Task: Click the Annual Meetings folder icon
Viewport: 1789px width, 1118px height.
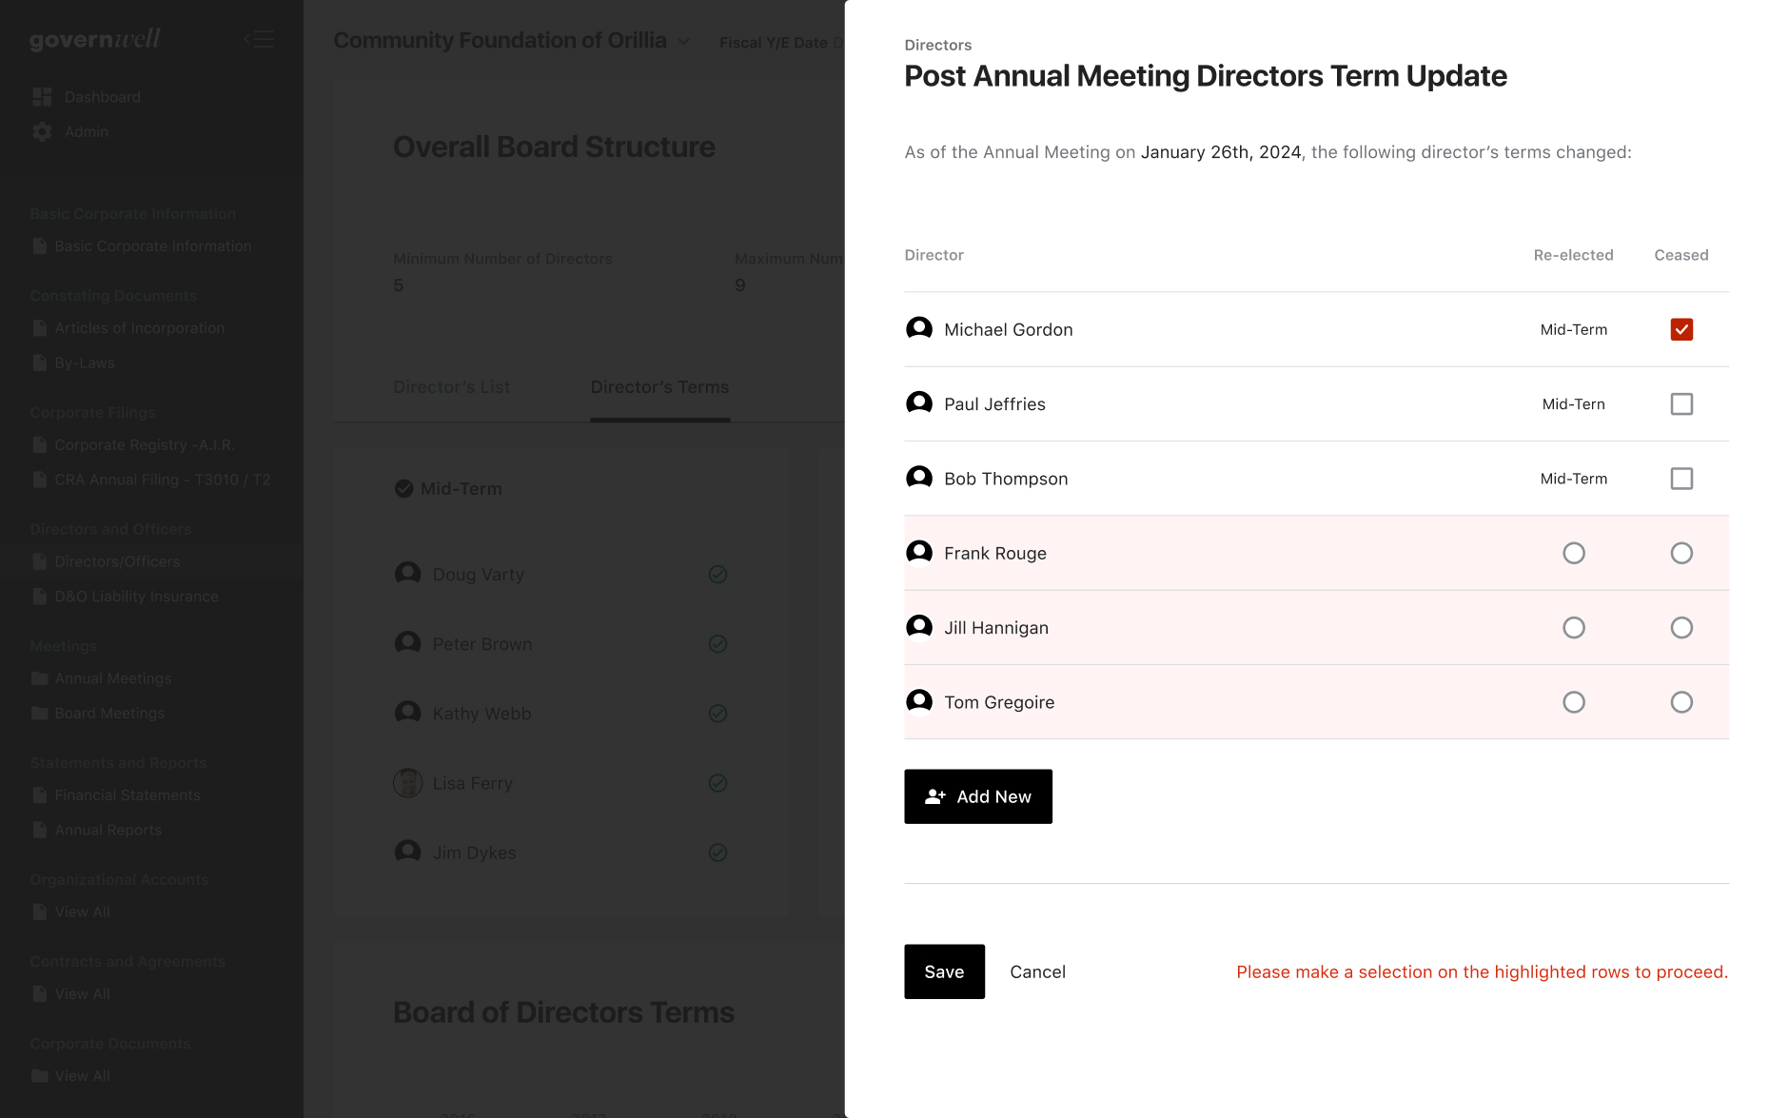Action: tap(40, 678)
